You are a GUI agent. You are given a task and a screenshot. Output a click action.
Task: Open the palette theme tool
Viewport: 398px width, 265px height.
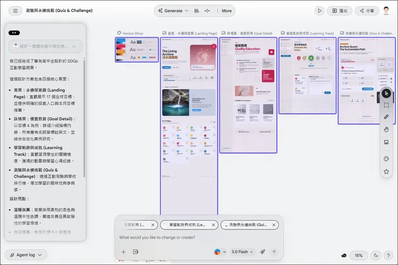(386, 159)
